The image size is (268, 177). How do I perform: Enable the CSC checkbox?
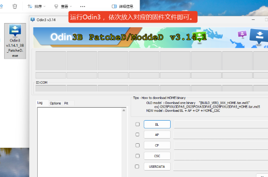click(137, 156)
